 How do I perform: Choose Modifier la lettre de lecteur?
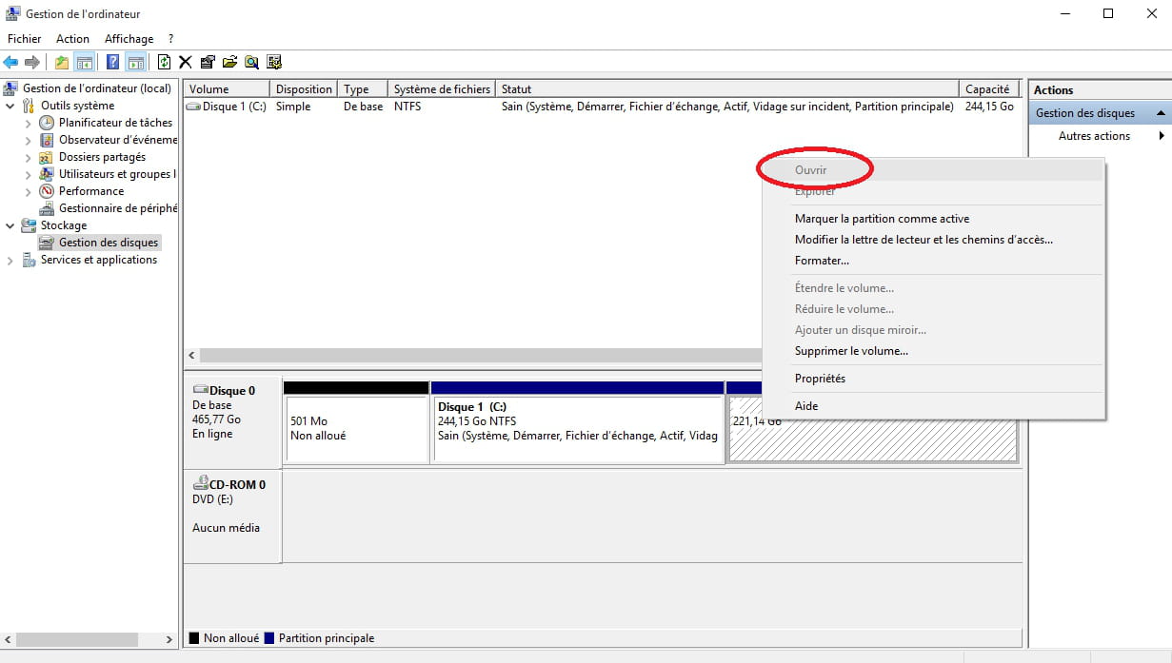pos(924,240)
